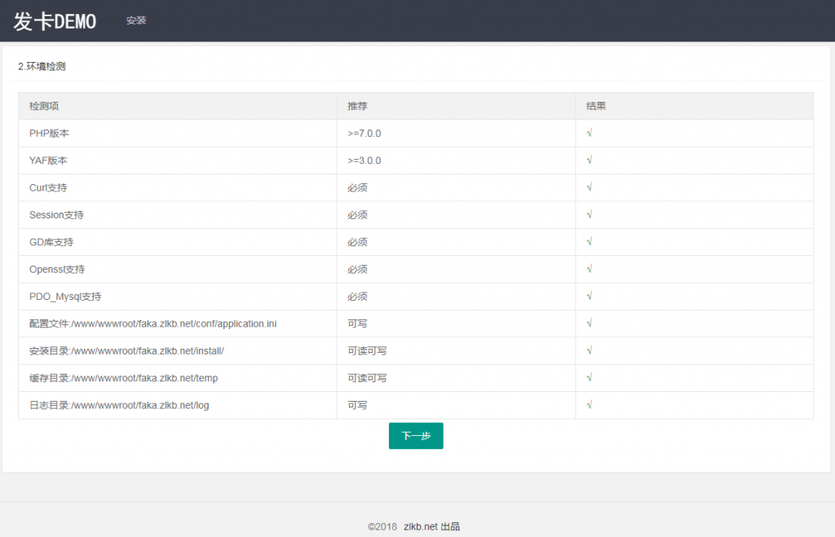Click the 缓存目录 temp path text
Viewport: 835px width, 537px height.
tap(124, 378)
